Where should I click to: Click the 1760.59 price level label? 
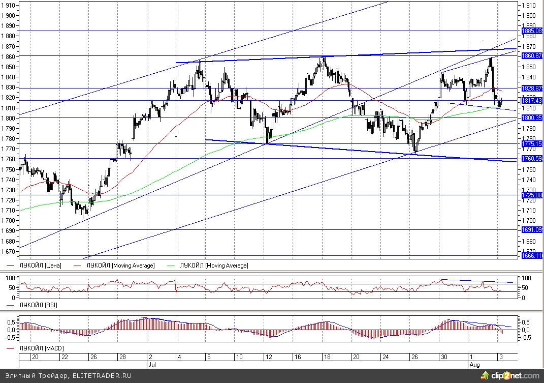click(532, 159)
